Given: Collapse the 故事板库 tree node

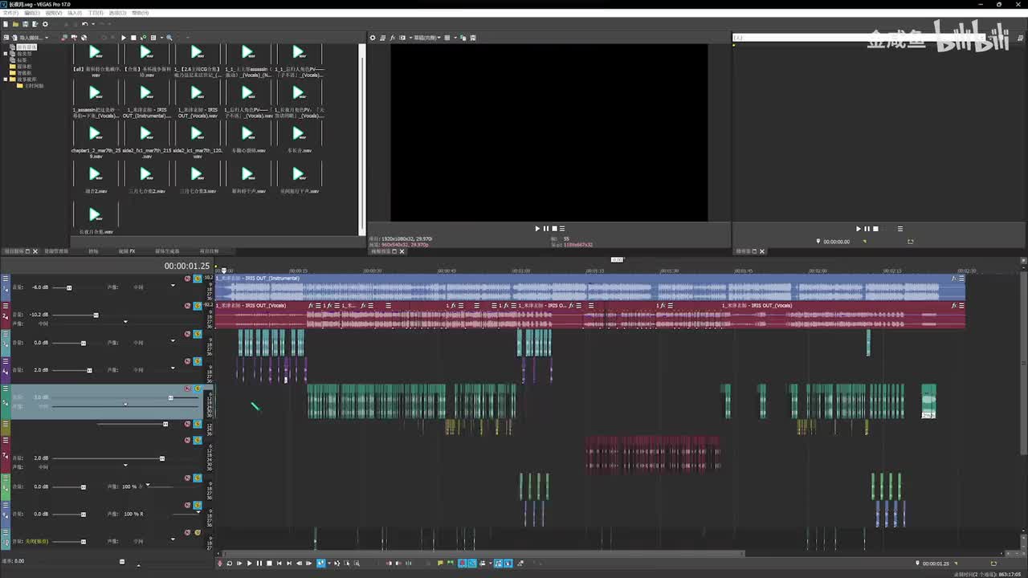Looking at the screenshot, I should [6, 79].
